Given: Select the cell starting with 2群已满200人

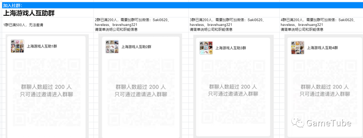Looking at the screenshot, I should click(x=141, y=25).
